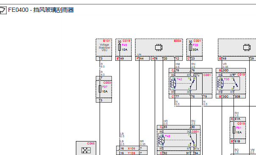The image size is (256, 155).
Task: Click the HM 0.5 wire label
Action: click(178, 65)
